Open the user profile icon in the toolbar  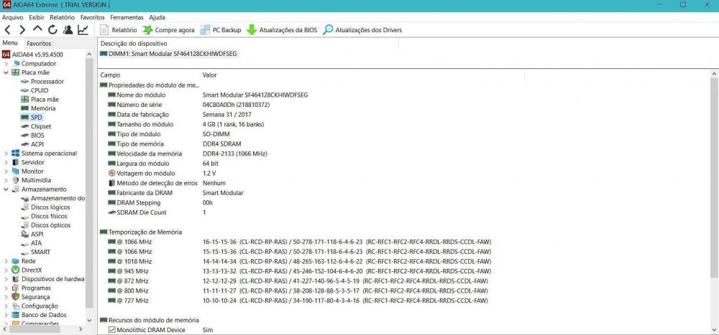click(x=68, y=29)
